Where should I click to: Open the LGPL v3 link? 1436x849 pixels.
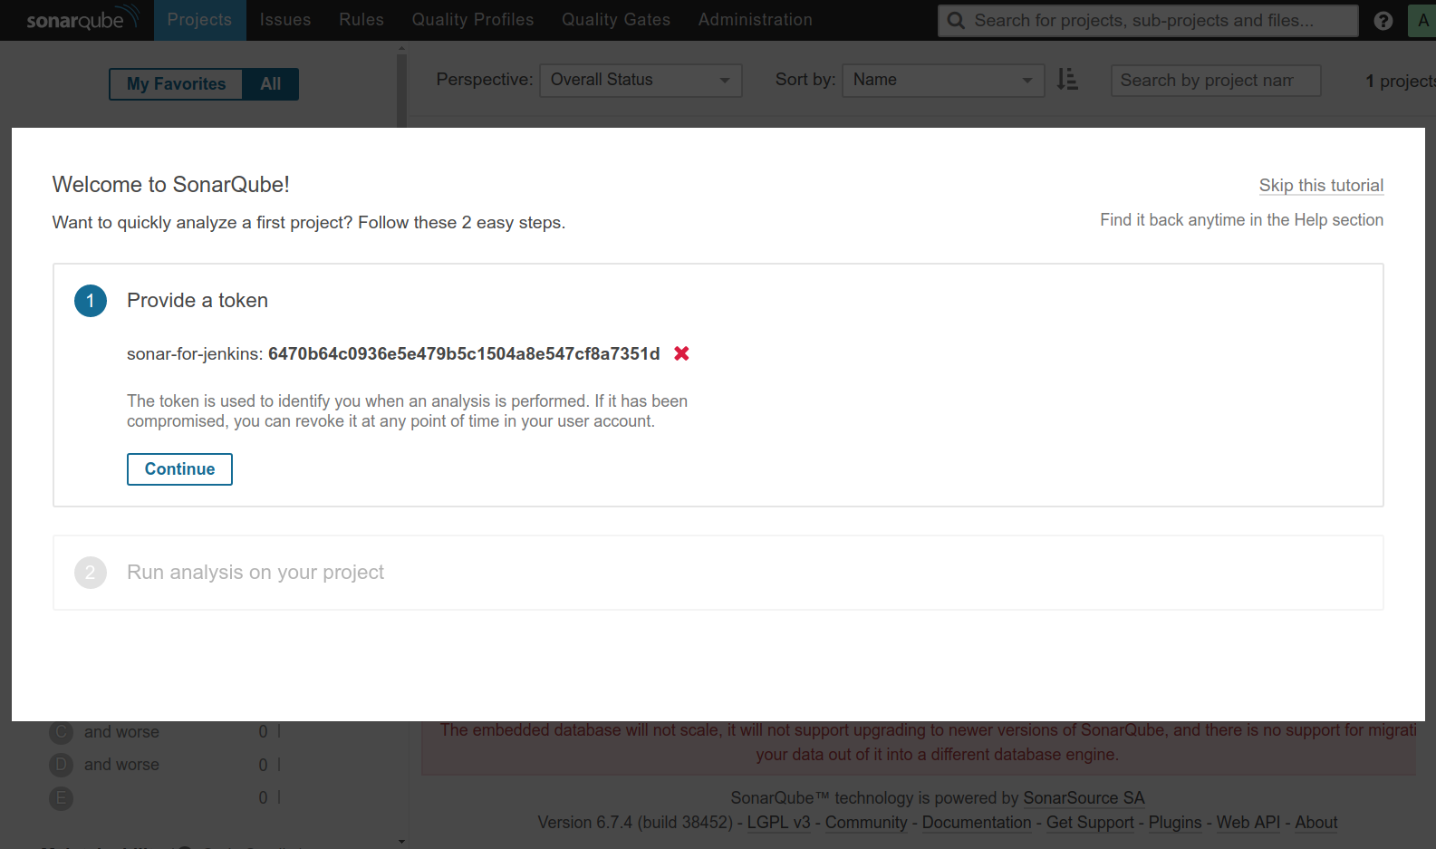778,823
